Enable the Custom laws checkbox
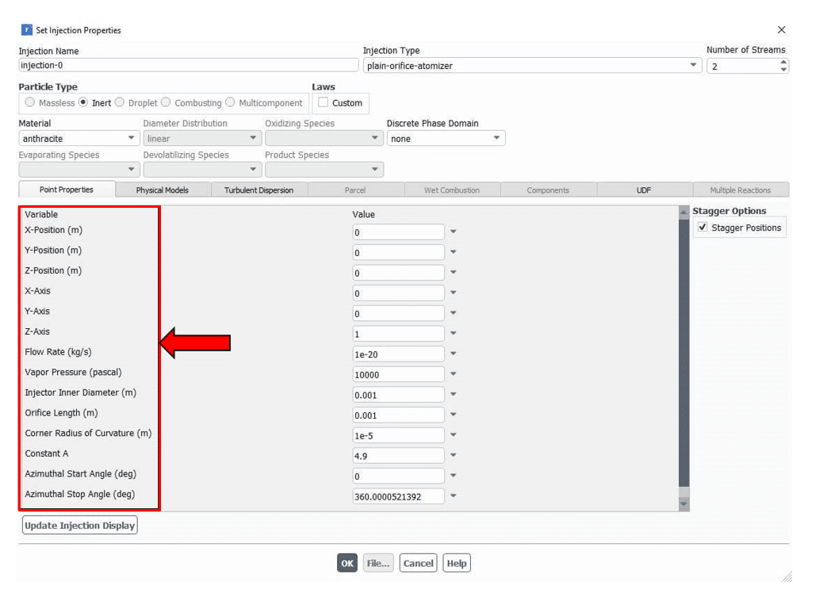Screen dimensions: 831x601 click(324, 102)
